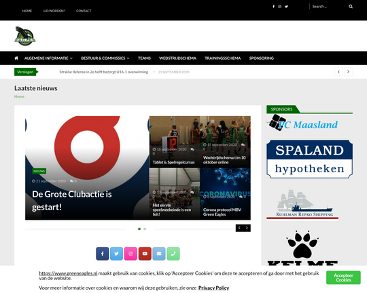Screen dimensions: 367x293
Task: Open the Twitter icon in the top bar
Action: [286, 7]
